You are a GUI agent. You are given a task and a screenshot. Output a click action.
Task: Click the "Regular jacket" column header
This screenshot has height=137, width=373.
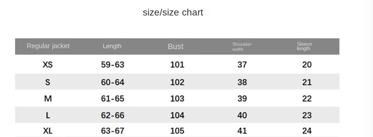tap(48, 46)
